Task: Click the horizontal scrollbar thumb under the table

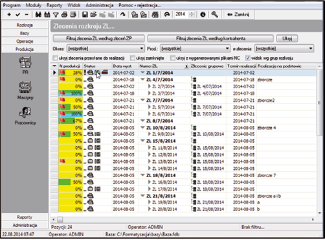Action: coord(60,219)
